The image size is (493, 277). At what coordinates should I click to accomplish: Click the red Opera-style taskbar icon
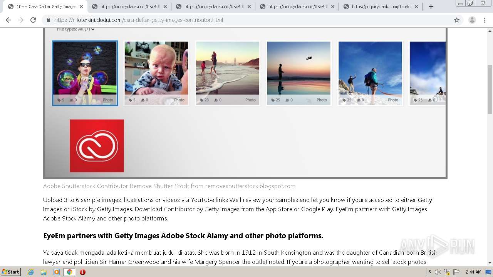82,272
